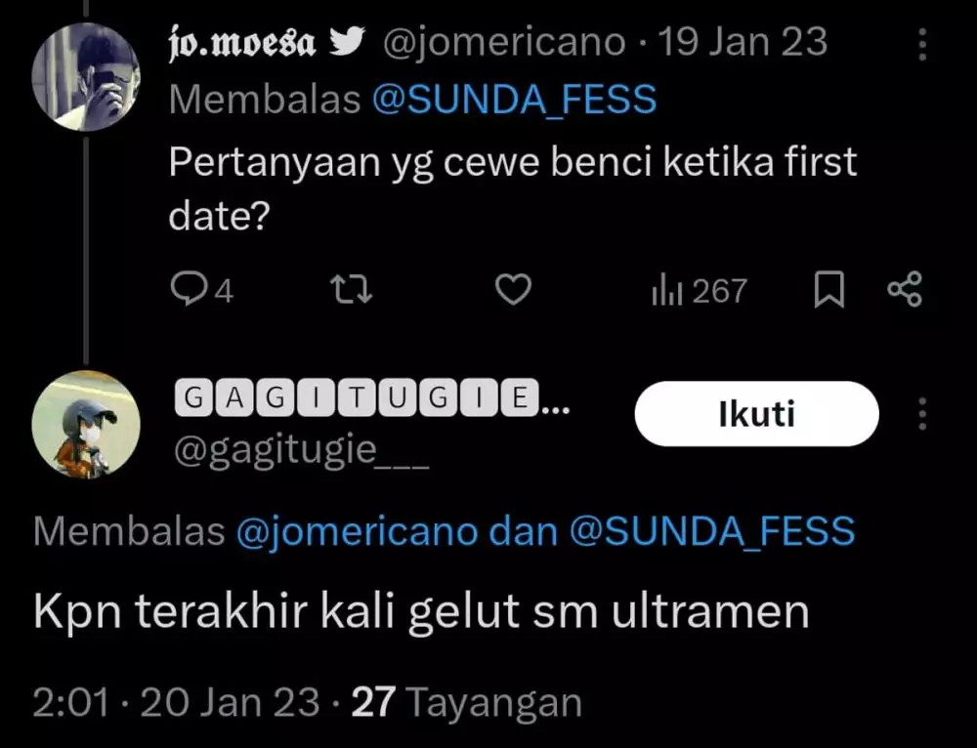Viewport: 977px width, 748px height.
Task: Expand the options menu on gagitugie's tweet
Action: 922,414
